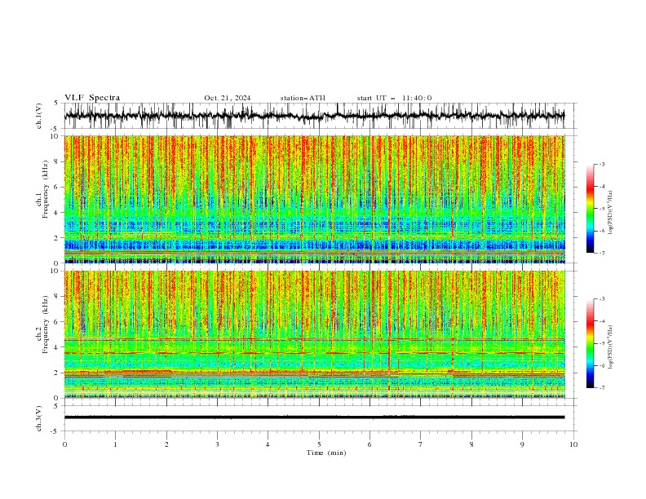Click the upper PSD color scale bar
The image size is (646, 499).
pyautogui.click(x=590, y=209)
